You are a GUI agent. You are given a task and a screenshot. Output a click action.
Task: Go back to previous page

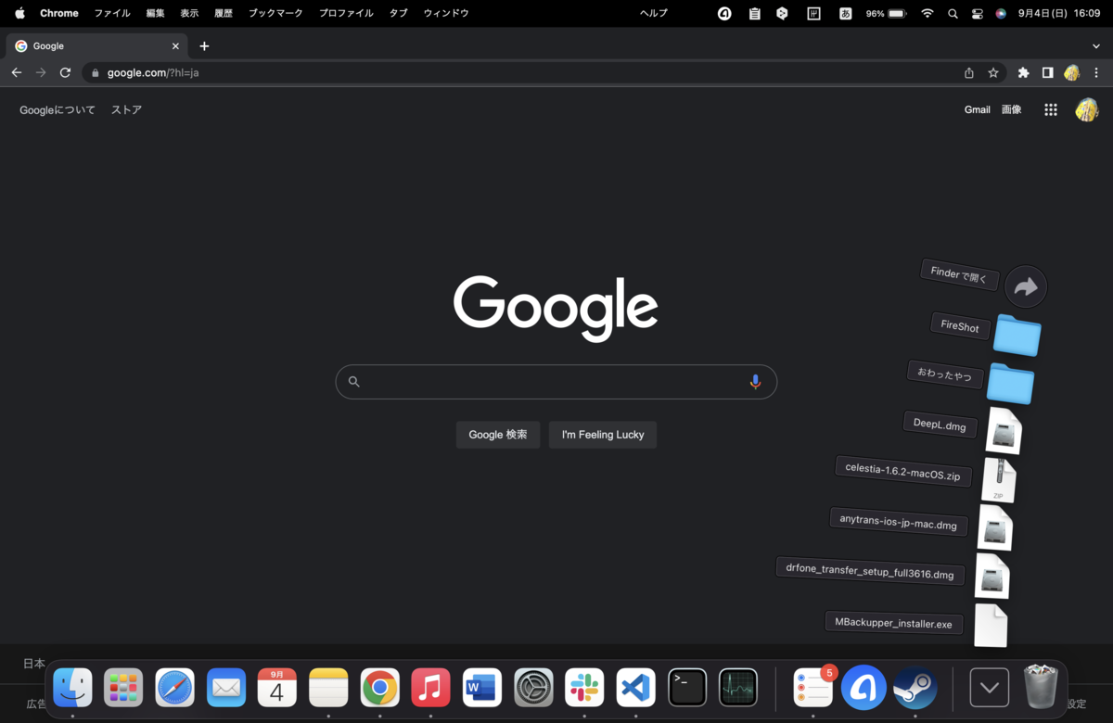pos(17,72)
